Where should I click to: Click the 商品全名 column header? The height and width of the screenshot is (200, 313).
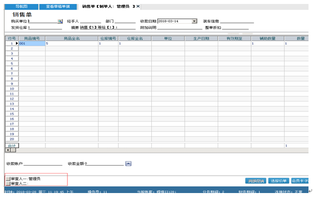(71, 38)
